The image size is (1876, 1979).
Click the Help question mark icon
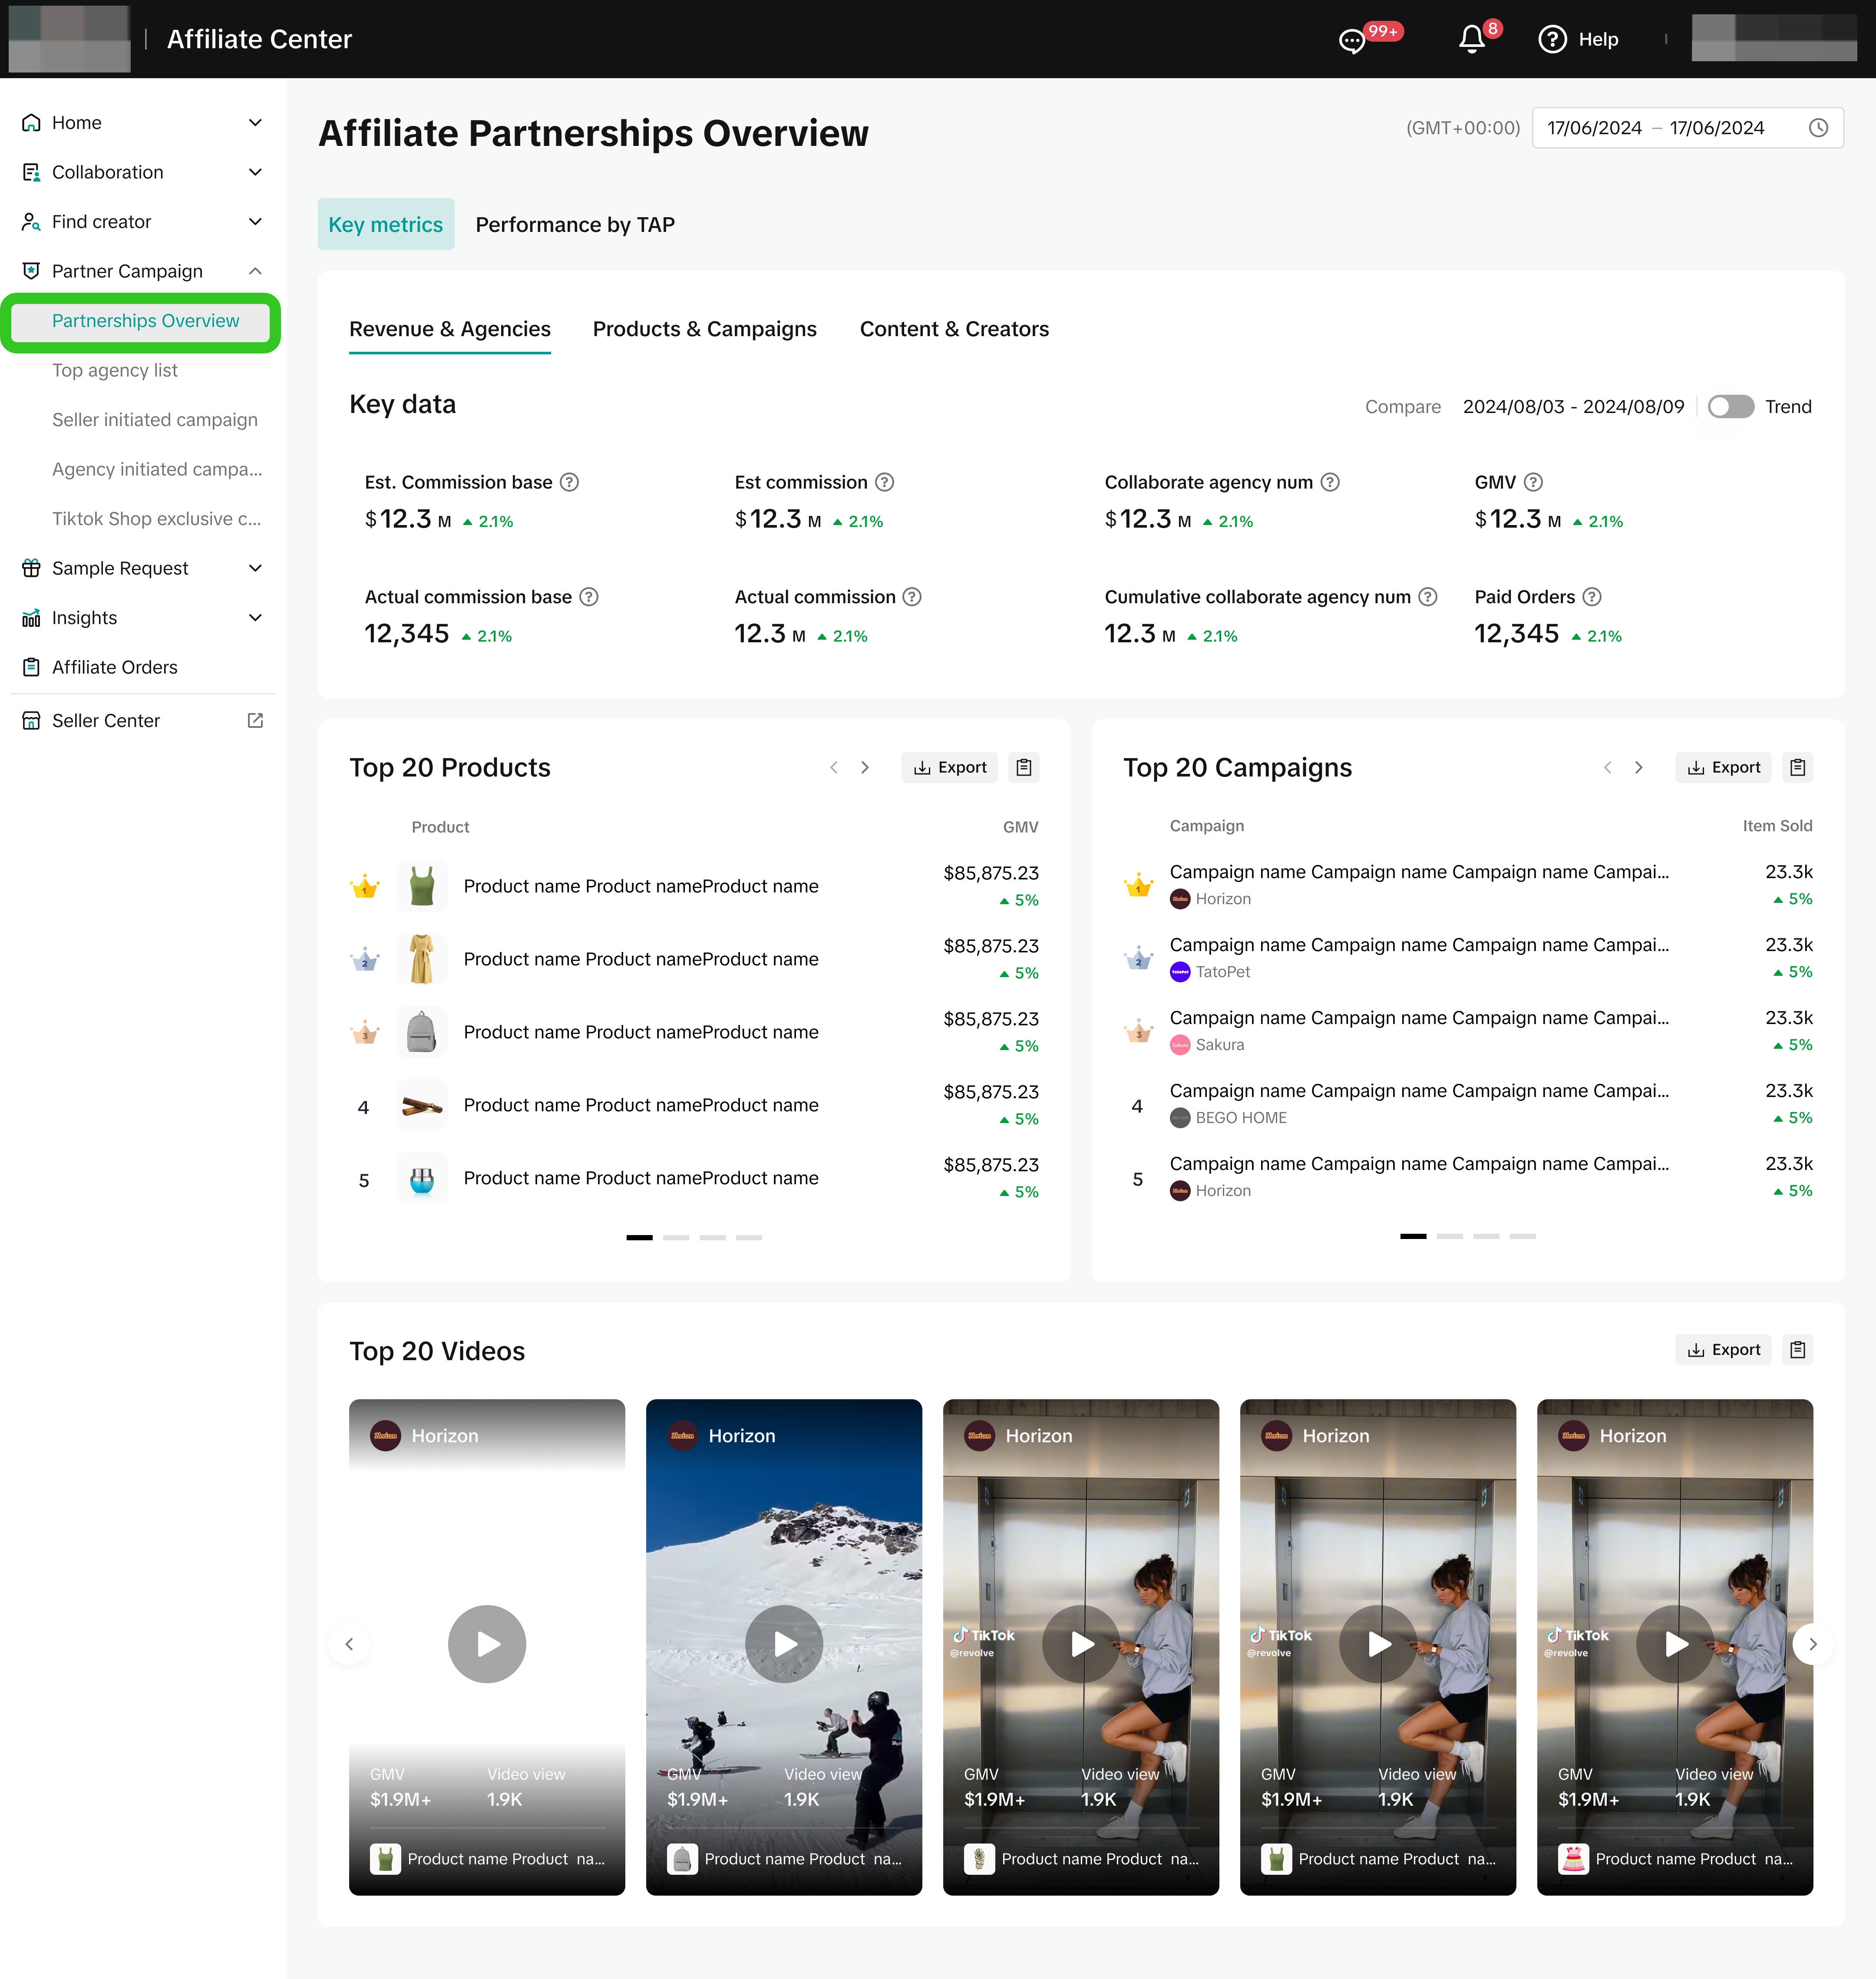tap(1552, 39)
